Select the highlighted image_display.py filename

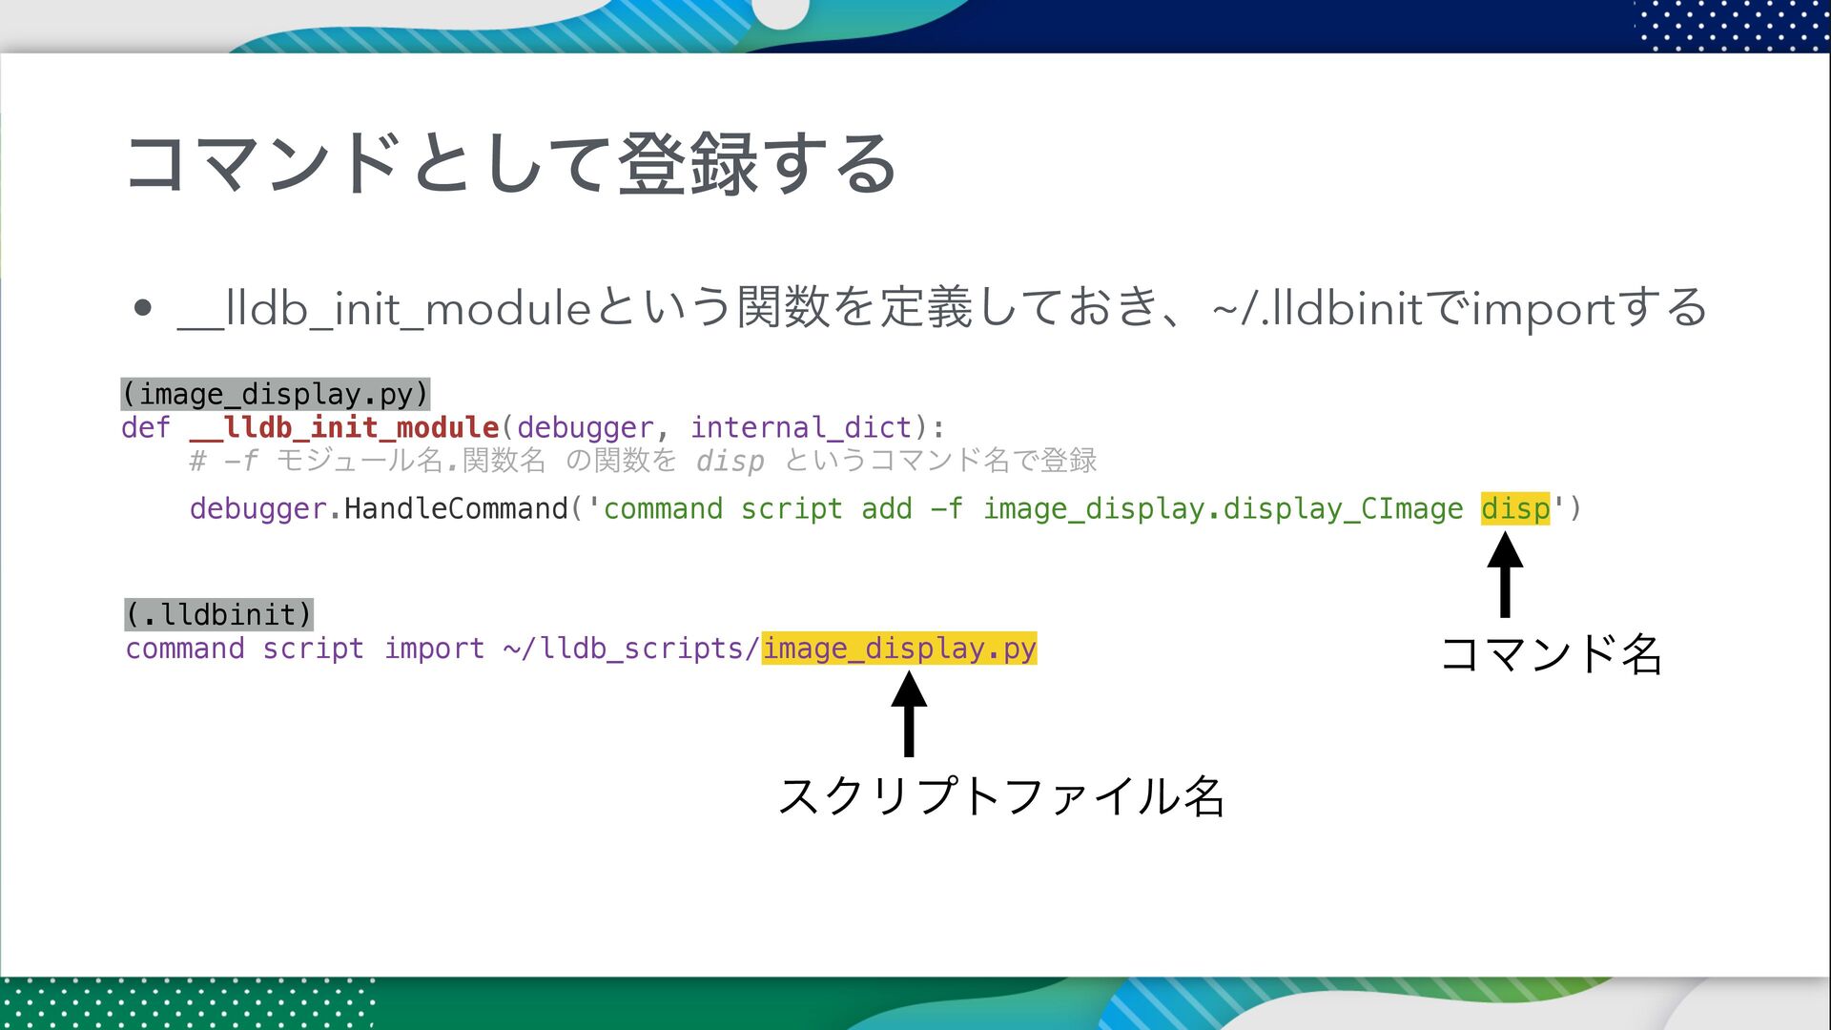tap(898, 649)
